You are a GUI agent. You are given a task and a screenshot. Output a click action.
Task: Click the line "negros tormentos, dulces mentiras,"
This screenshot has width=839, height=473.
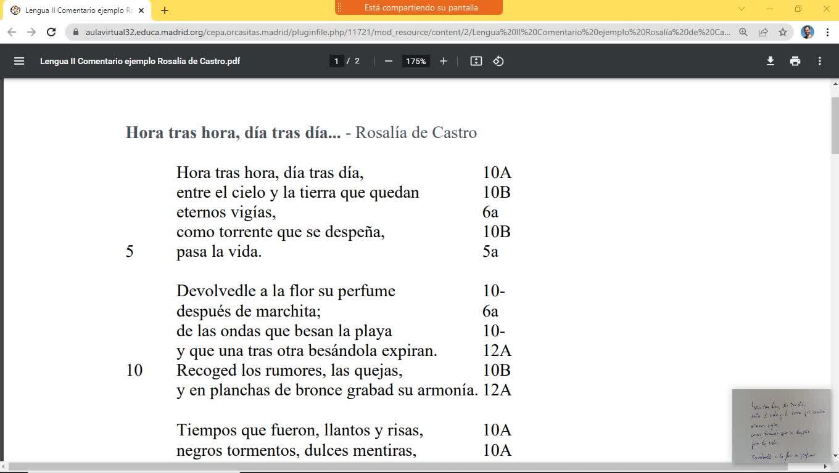tap(297, 450)
